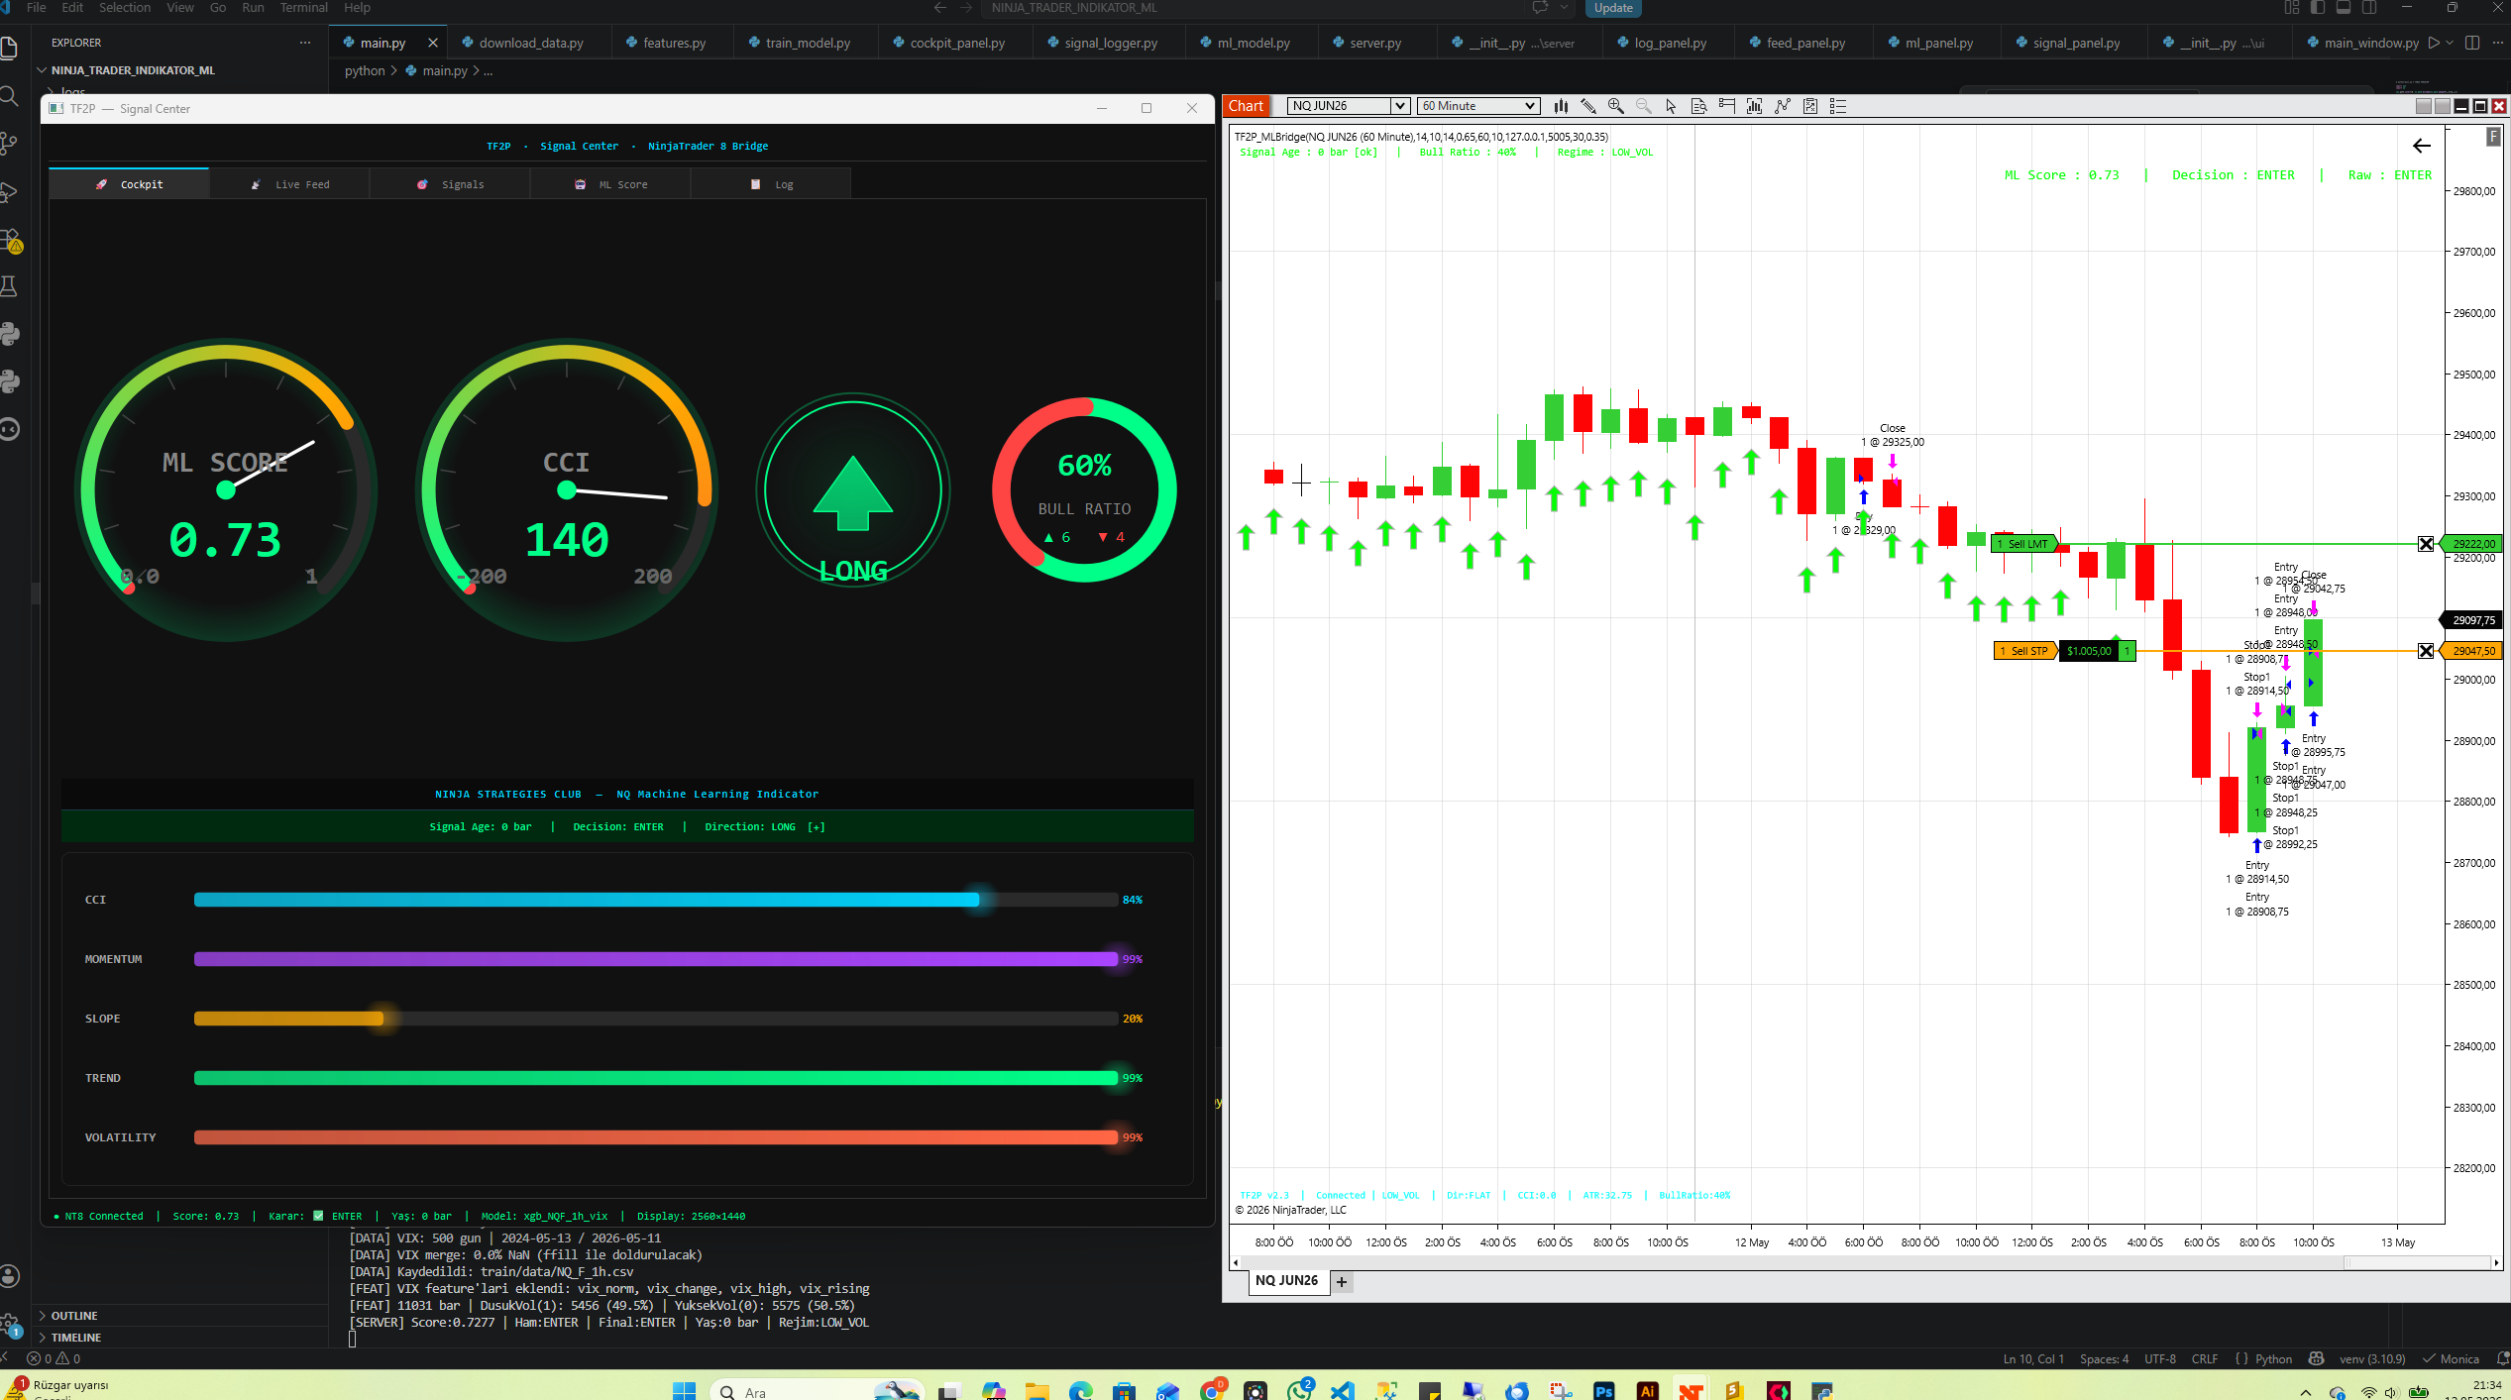
Task: Close the main.py editor tab
Action: pyautogui.click(x=433, y=43)
